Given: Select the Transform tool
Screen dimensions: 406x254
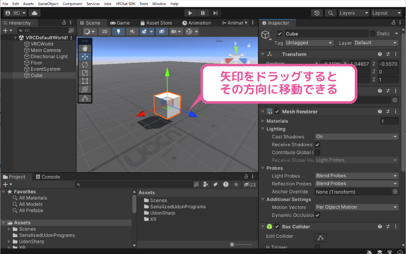Looking at the screenshot, I should pos(85,89).
